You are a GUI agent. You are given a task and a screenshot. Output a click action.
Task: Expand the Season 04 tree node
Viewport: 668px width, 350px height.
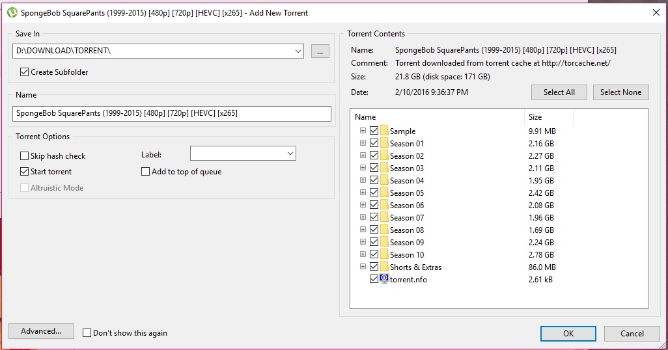tap(363, 180)
